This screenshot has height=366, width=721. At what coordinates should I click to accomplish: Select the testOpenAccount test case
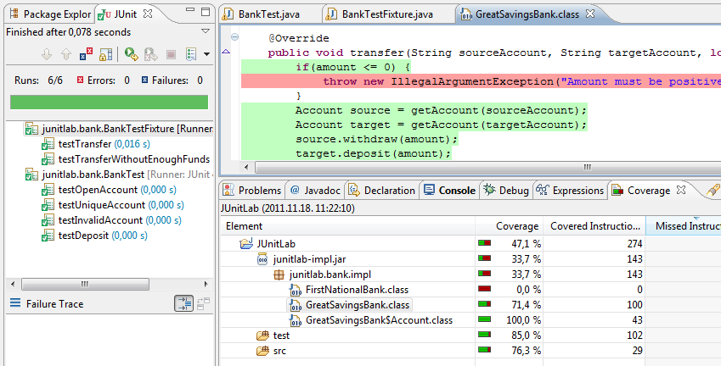109,190
